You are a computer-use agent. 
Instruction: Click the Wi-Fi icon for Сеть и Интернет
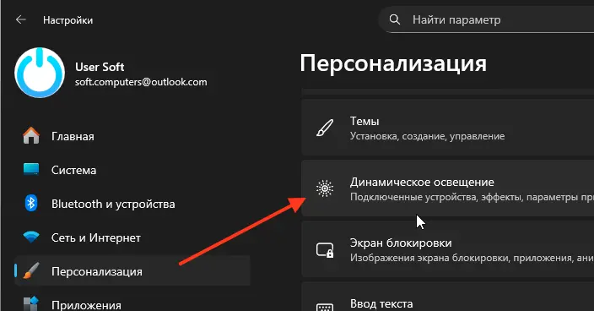point(31,237)
